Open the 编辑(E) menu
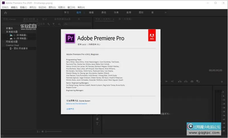The height and width of the screenshot is (138, 228). 14,7
